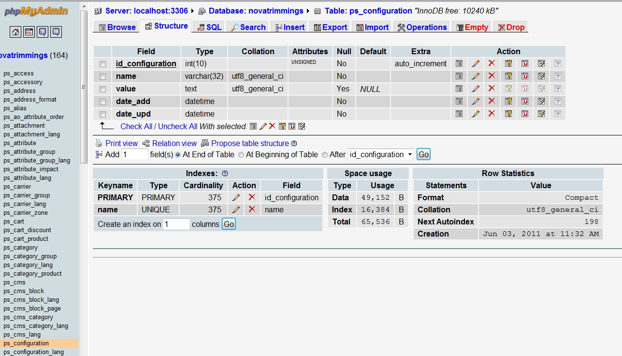
Task: Click the red X drop icon for name field
Action: 492,76
